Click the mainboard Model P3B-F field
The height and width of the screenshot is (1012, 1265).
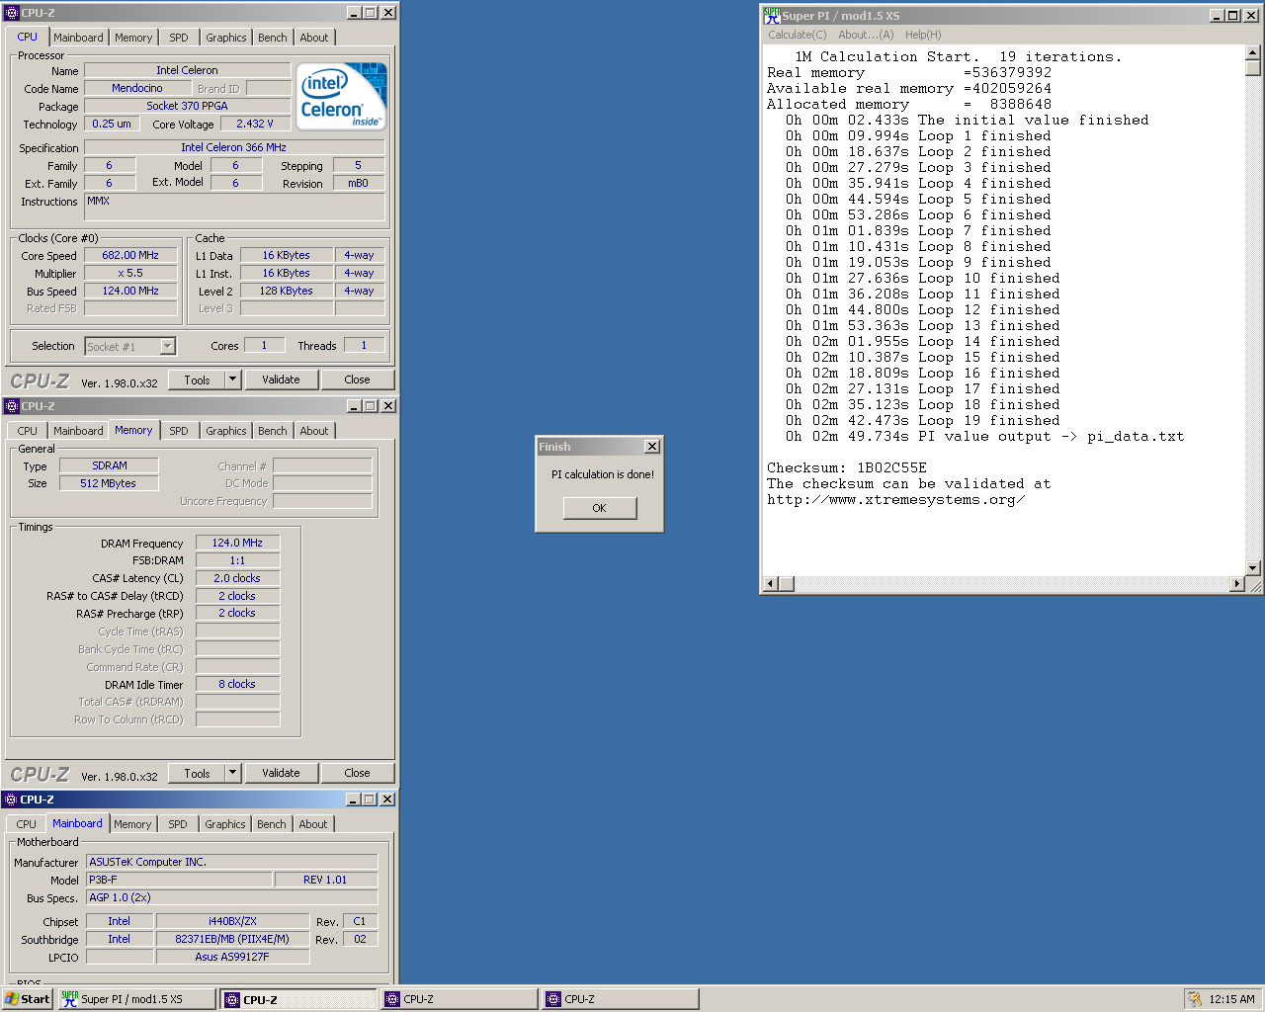tap(179, 880)
